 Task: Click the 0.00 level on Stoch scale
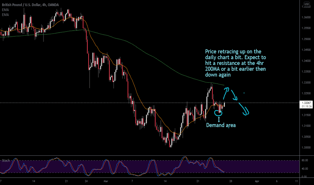(304, 177)
